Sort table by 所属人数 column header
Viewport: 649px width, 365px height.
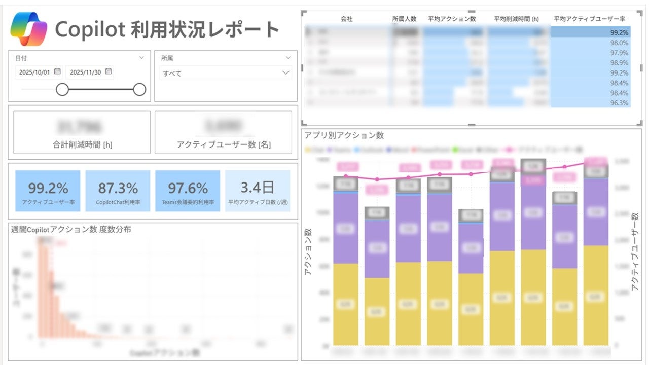(404, 19)
